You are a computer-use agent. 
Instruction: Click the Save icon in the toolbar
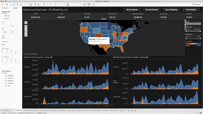pyautogui.click(x=14, y=4)
